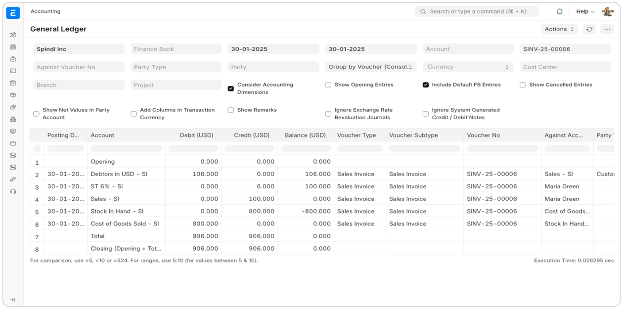
Task: Open the notifications bell
Action: coord(560,11)
